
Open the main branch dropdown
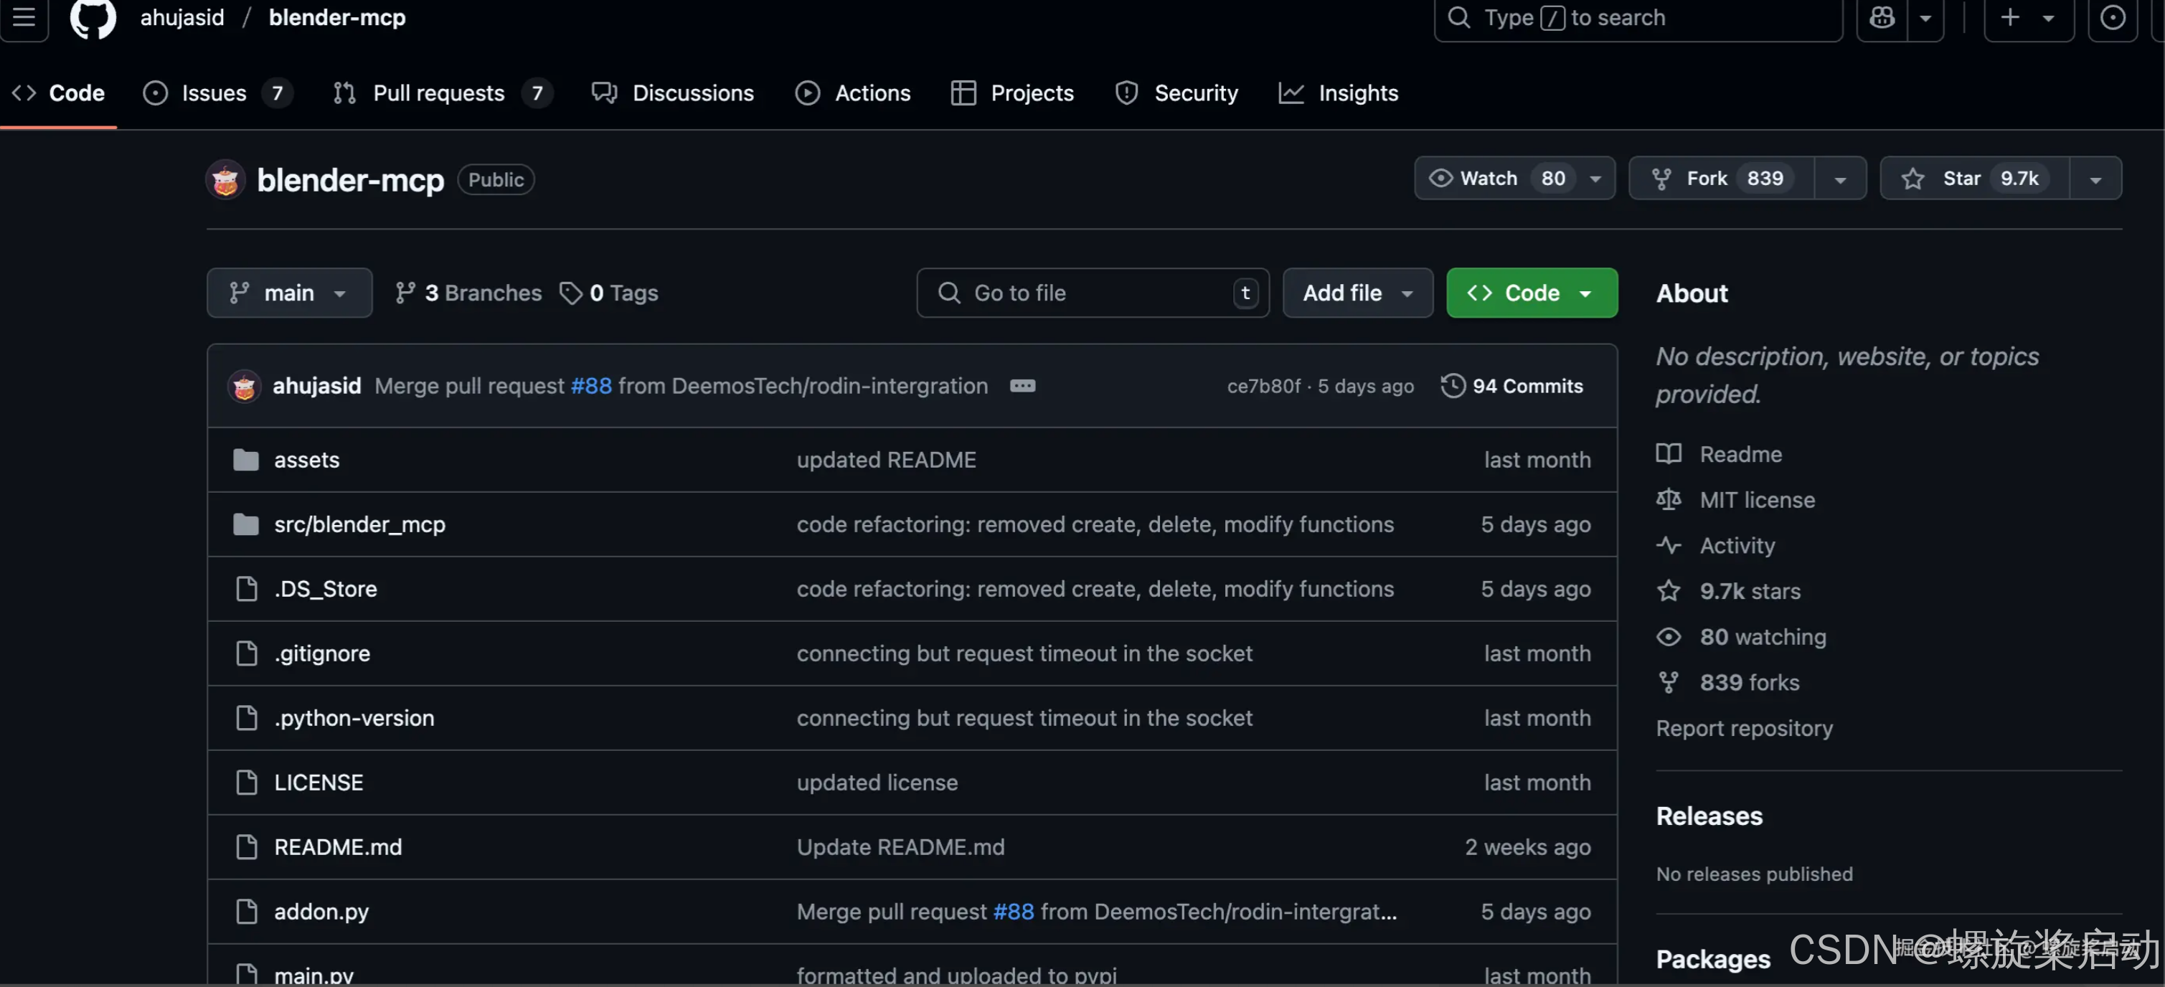[288, 293]
